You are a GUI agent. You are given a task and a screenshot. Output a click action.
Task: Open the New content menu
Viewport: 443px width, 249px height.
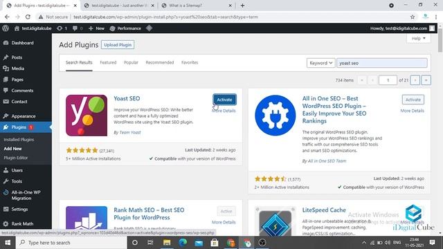pyautogui.click(x=96, y=28)
